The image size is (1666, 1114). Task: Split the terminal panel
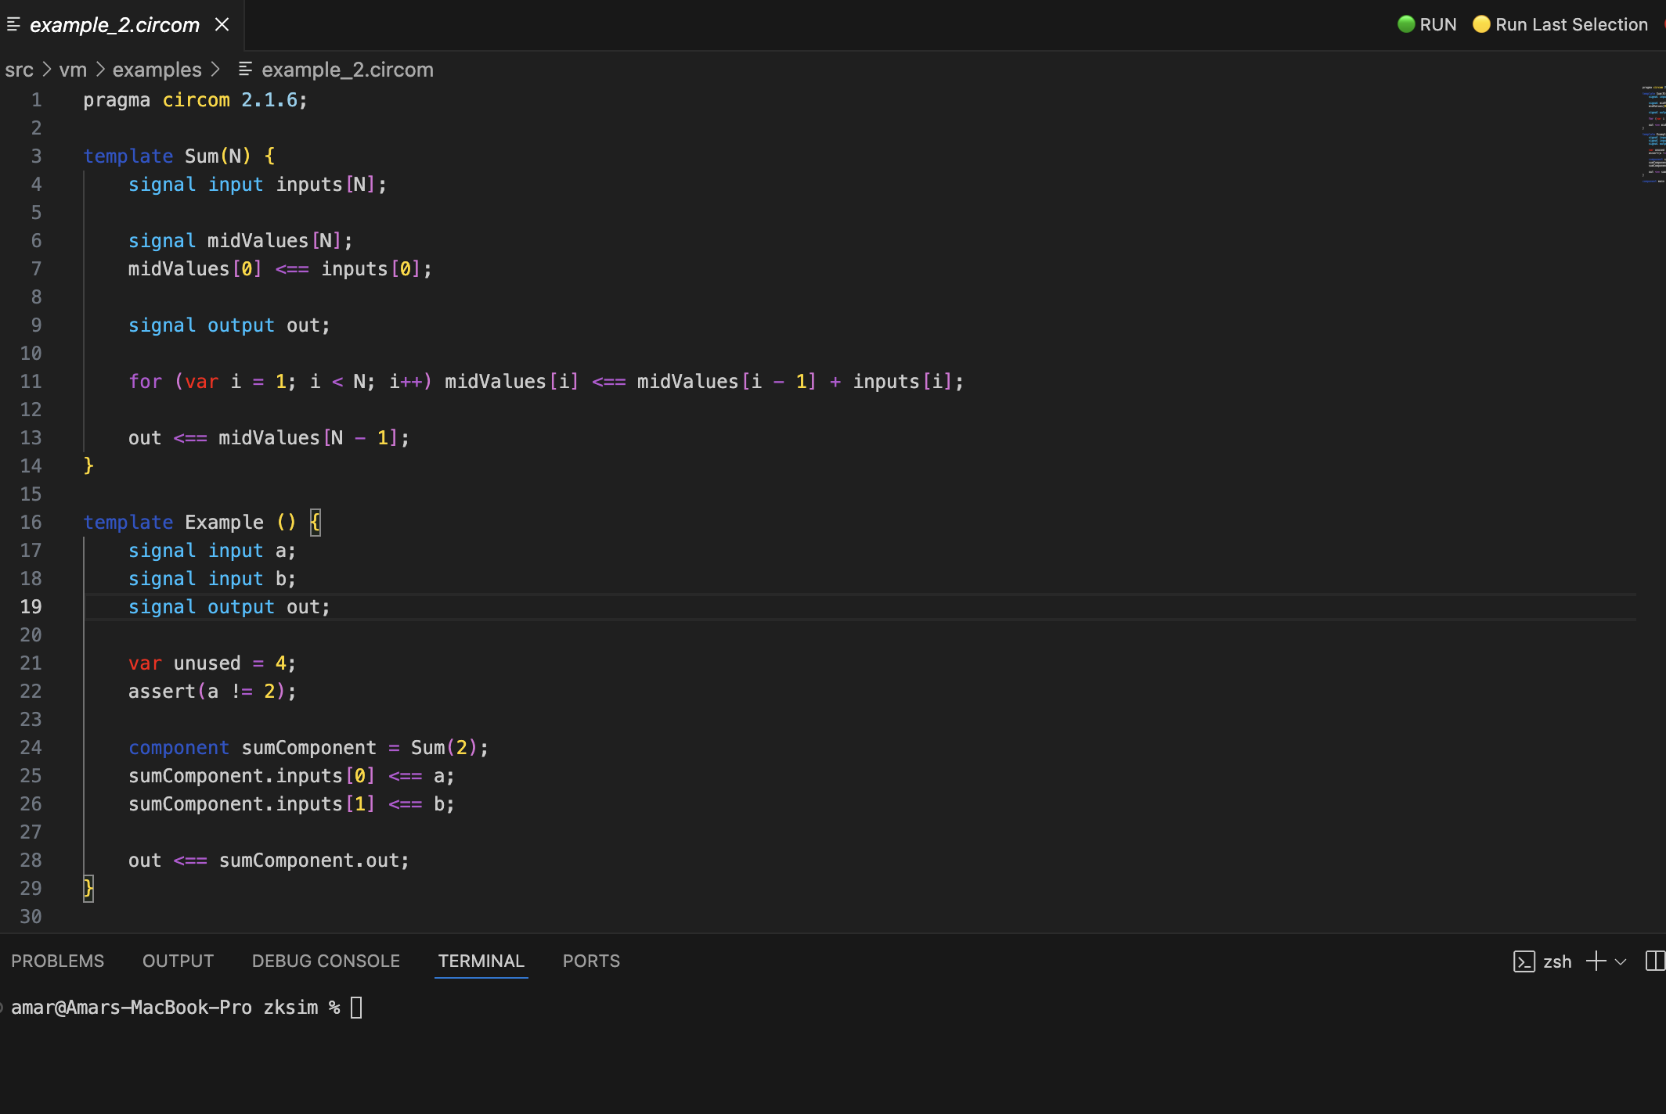coord(1654,961)
